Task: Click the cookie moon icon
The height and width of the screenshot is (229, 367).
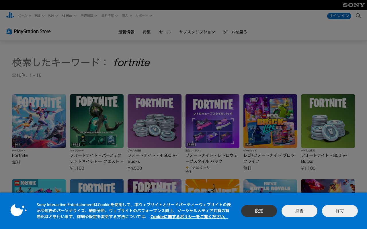Action: coord(18,210)
